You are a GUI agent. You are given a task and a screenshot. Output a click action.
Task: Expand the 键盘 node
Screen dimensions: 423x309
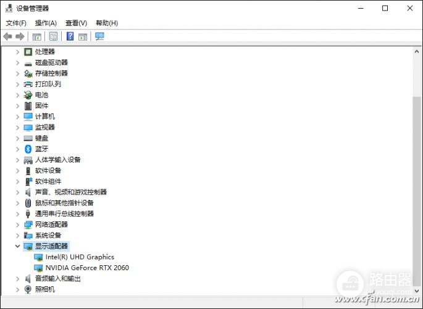(17, 138)
